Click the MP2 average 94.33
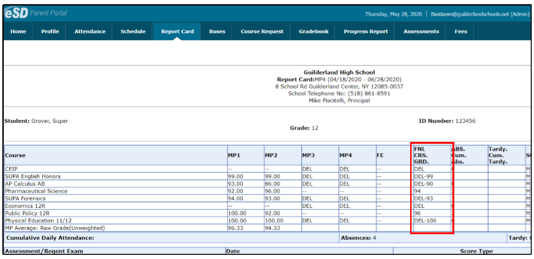This screenshot has width=534, height=259. pyautogui.click(x=273, y=228)
